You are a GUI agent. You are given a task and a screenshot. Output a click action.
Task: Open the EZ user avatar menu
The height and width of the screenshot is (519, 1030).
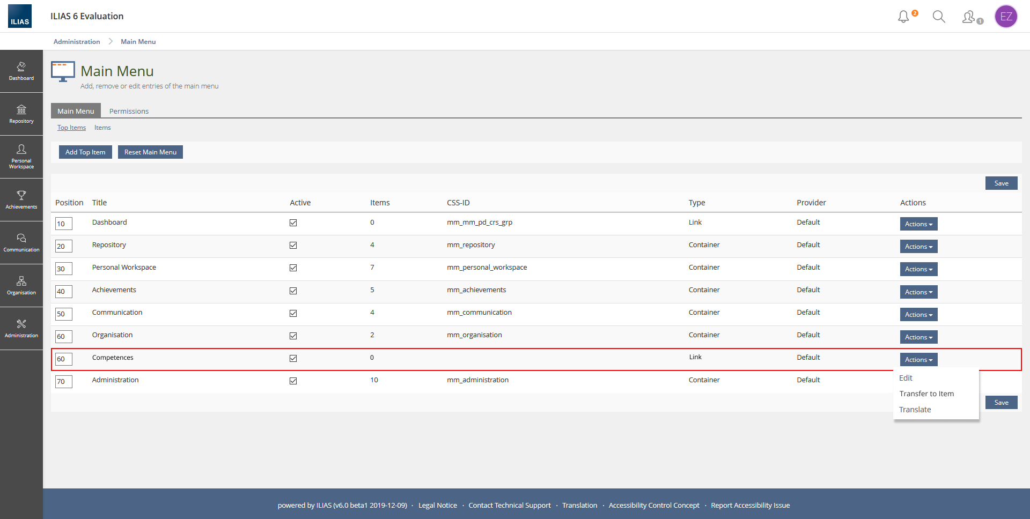pyautogui.click(x=1006, y=17)
